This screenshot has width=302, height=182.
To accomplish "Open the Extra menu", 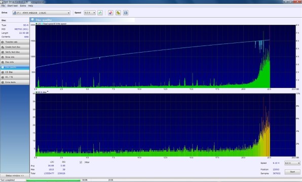I will click(23, 6).
